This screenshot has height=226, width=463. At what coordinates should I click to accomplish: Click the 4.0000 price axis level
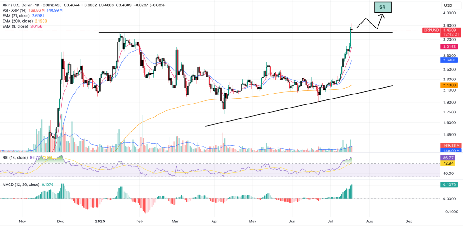[x=450, y=13]
